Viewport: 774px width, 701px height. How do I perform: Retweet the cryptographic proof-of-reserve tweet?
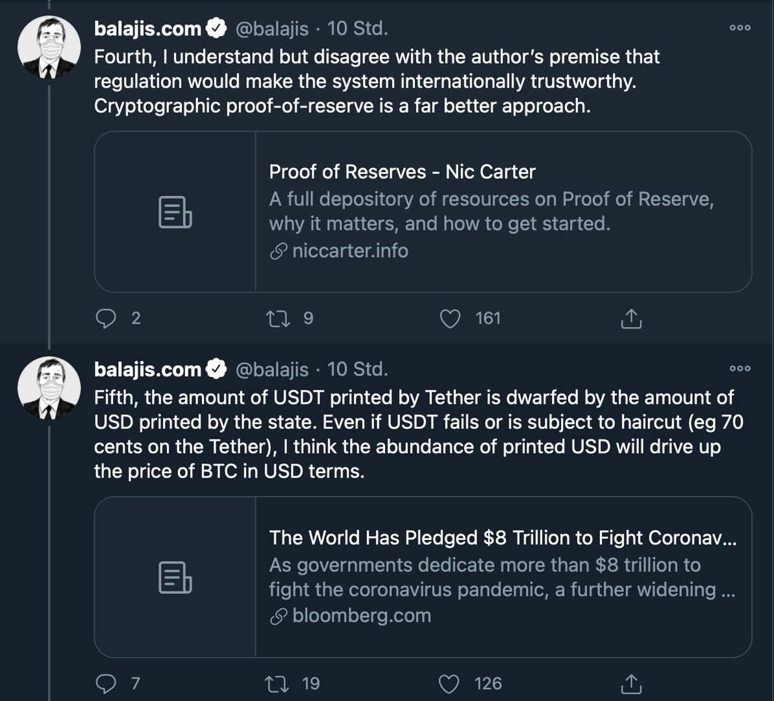[x=279, y=319]
